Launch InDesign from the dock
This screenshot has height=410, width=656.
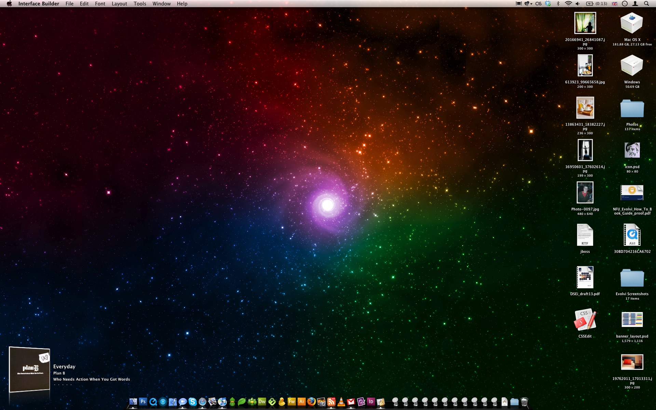[x=371, y=402]
